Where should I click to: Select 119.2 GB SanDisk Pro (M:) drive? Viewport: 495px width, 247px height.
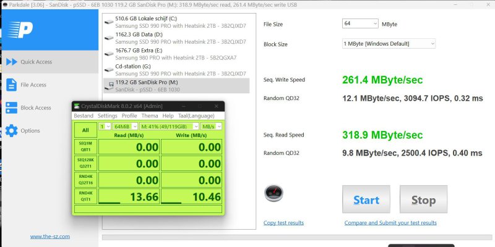point(177,86)
